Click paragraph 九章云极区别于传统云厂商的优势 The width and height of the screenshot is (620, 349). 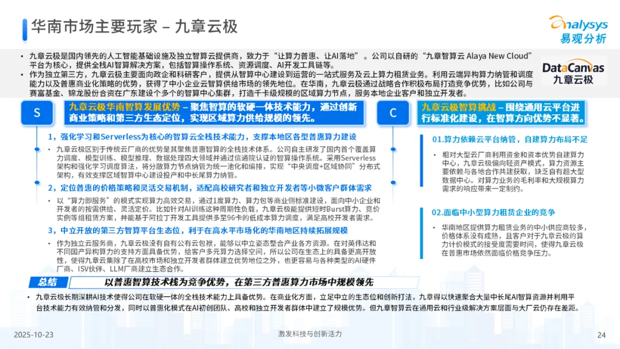point(218,162)
